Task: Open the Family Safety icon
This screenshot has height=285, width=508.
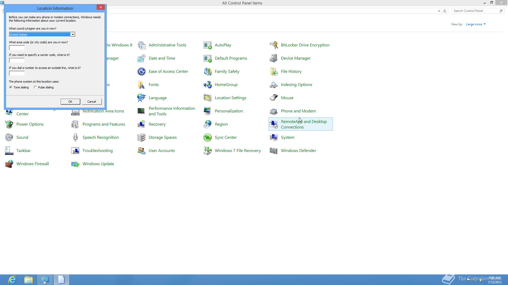Action: [208, 72]
